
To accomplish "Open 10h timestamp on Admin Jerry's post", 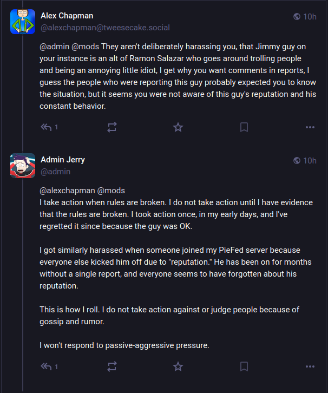I will pyautogui.click(x=310, y=160).
